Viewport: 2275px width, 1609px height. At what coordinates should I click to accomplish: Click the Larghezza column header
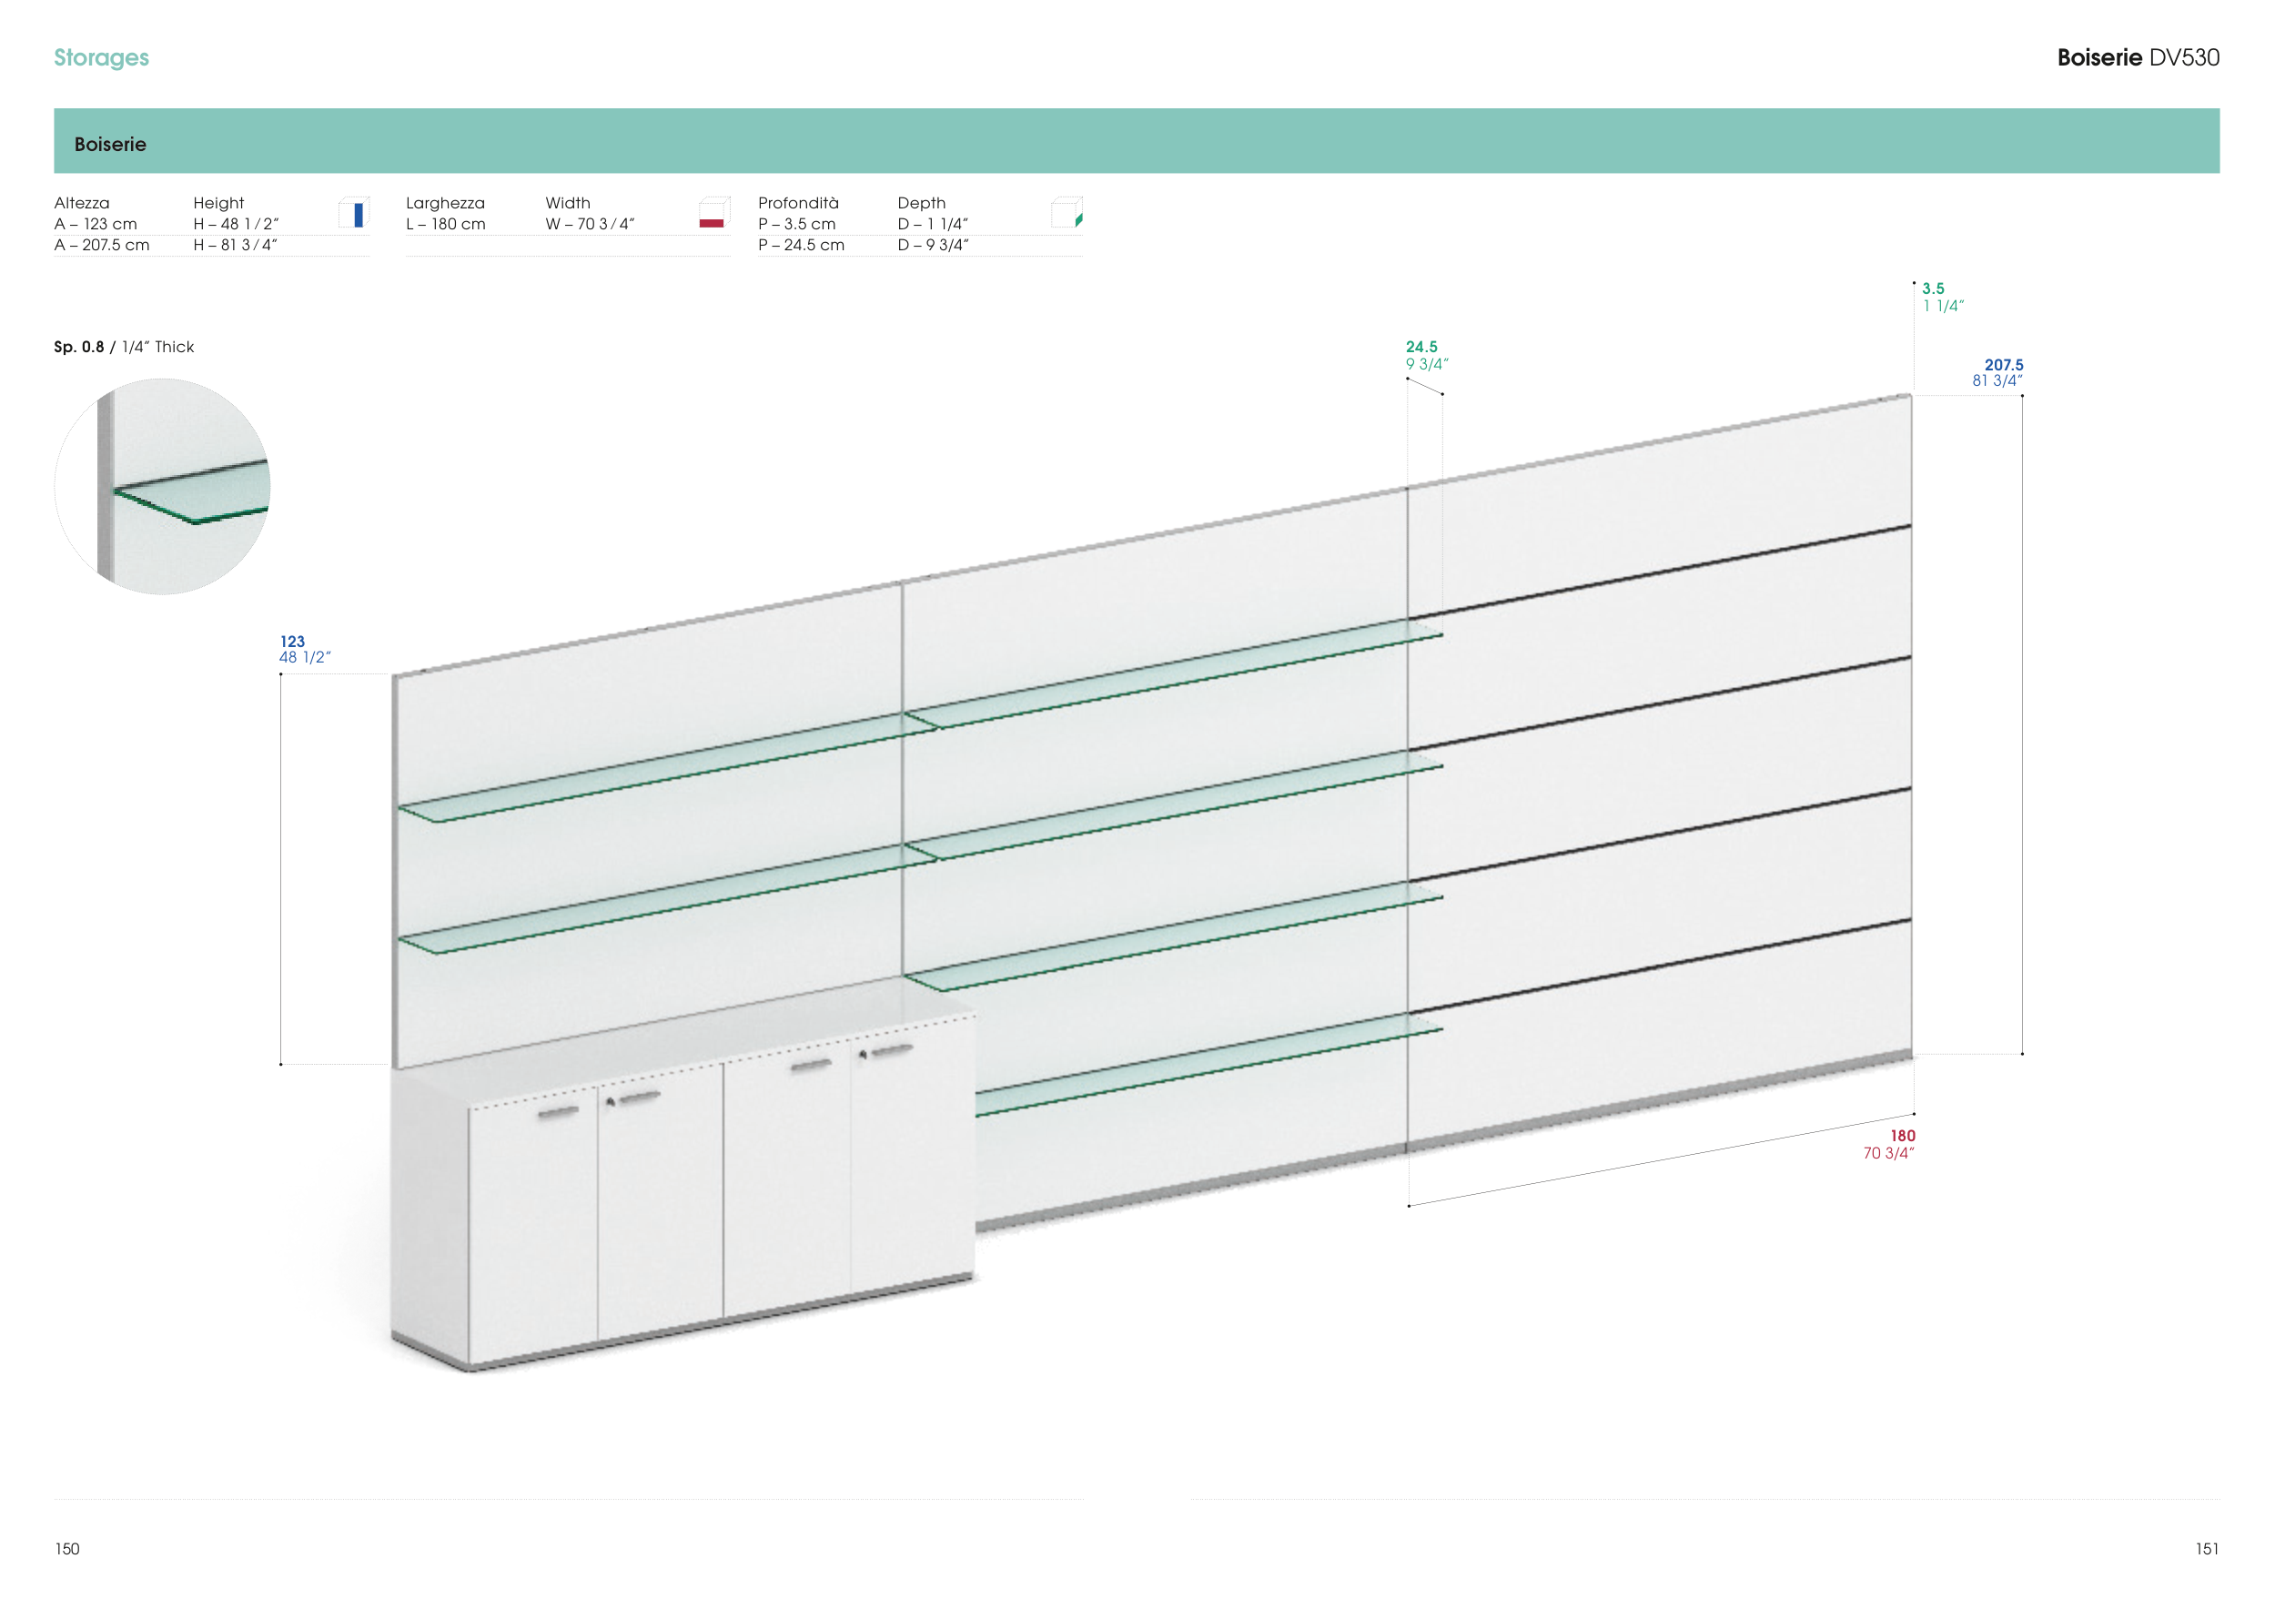tap(445, 203)
